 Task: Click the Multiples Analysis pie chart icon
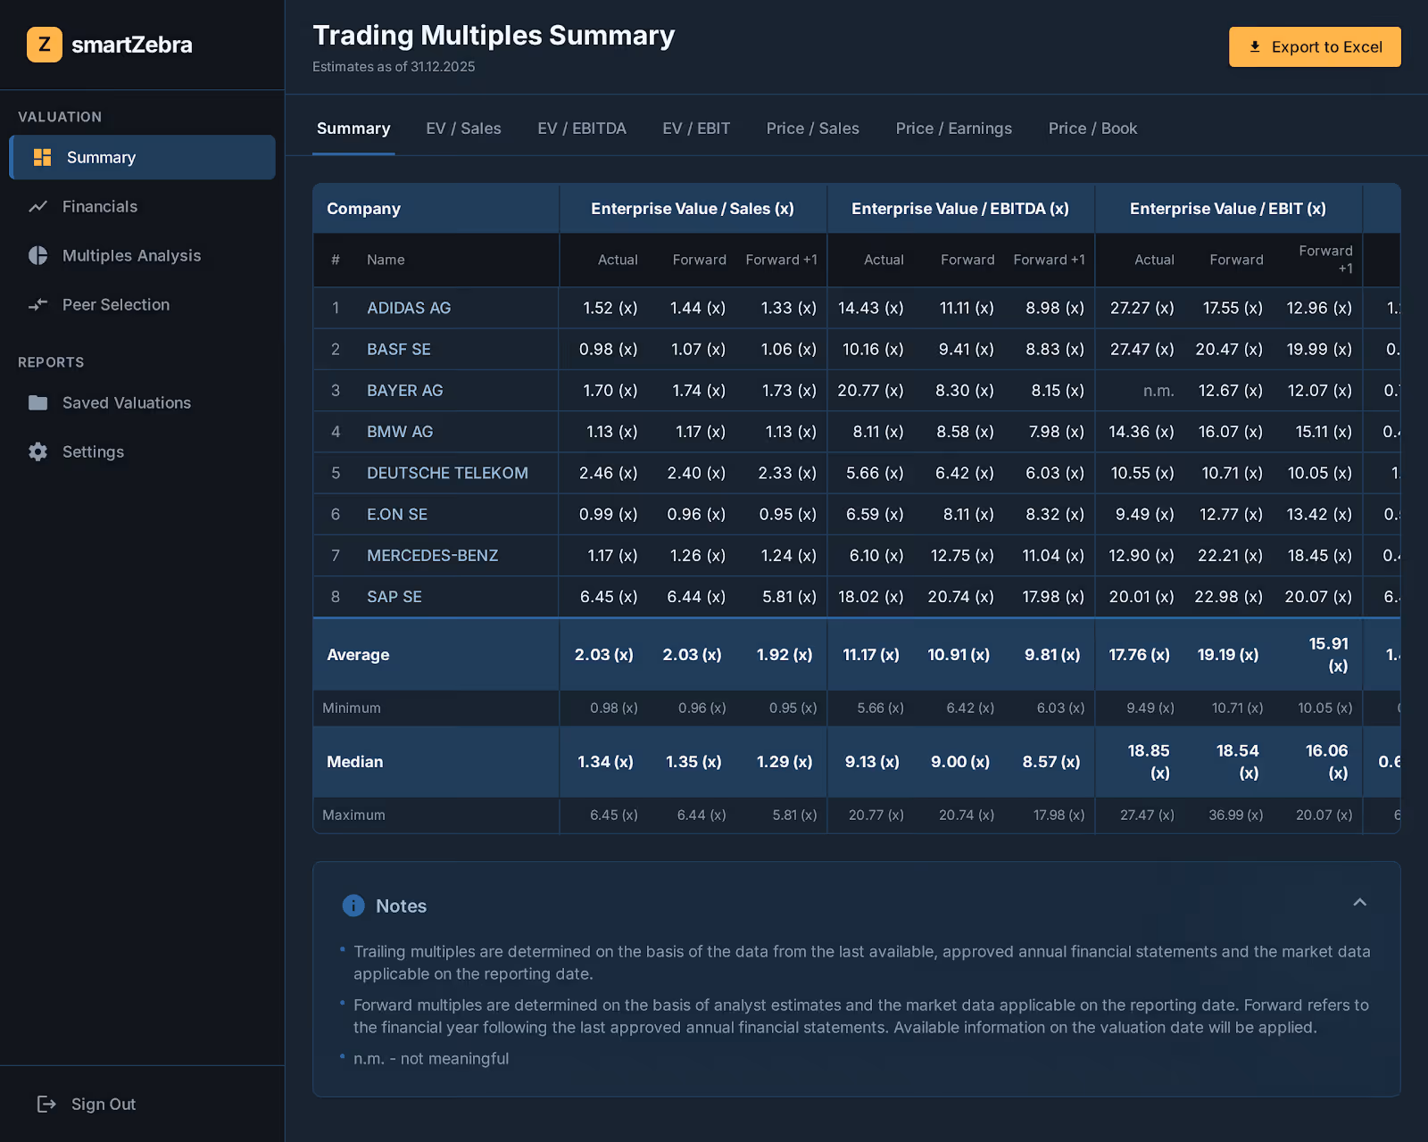(x=37, y=255)
